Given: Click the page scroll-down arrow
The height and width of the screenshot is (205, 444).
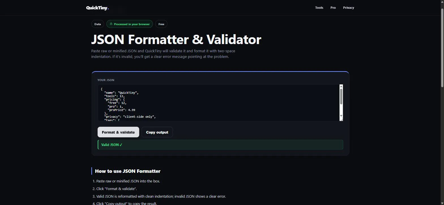Looking at the screenshot, I should pyautogui.click(x=442, y=203).
